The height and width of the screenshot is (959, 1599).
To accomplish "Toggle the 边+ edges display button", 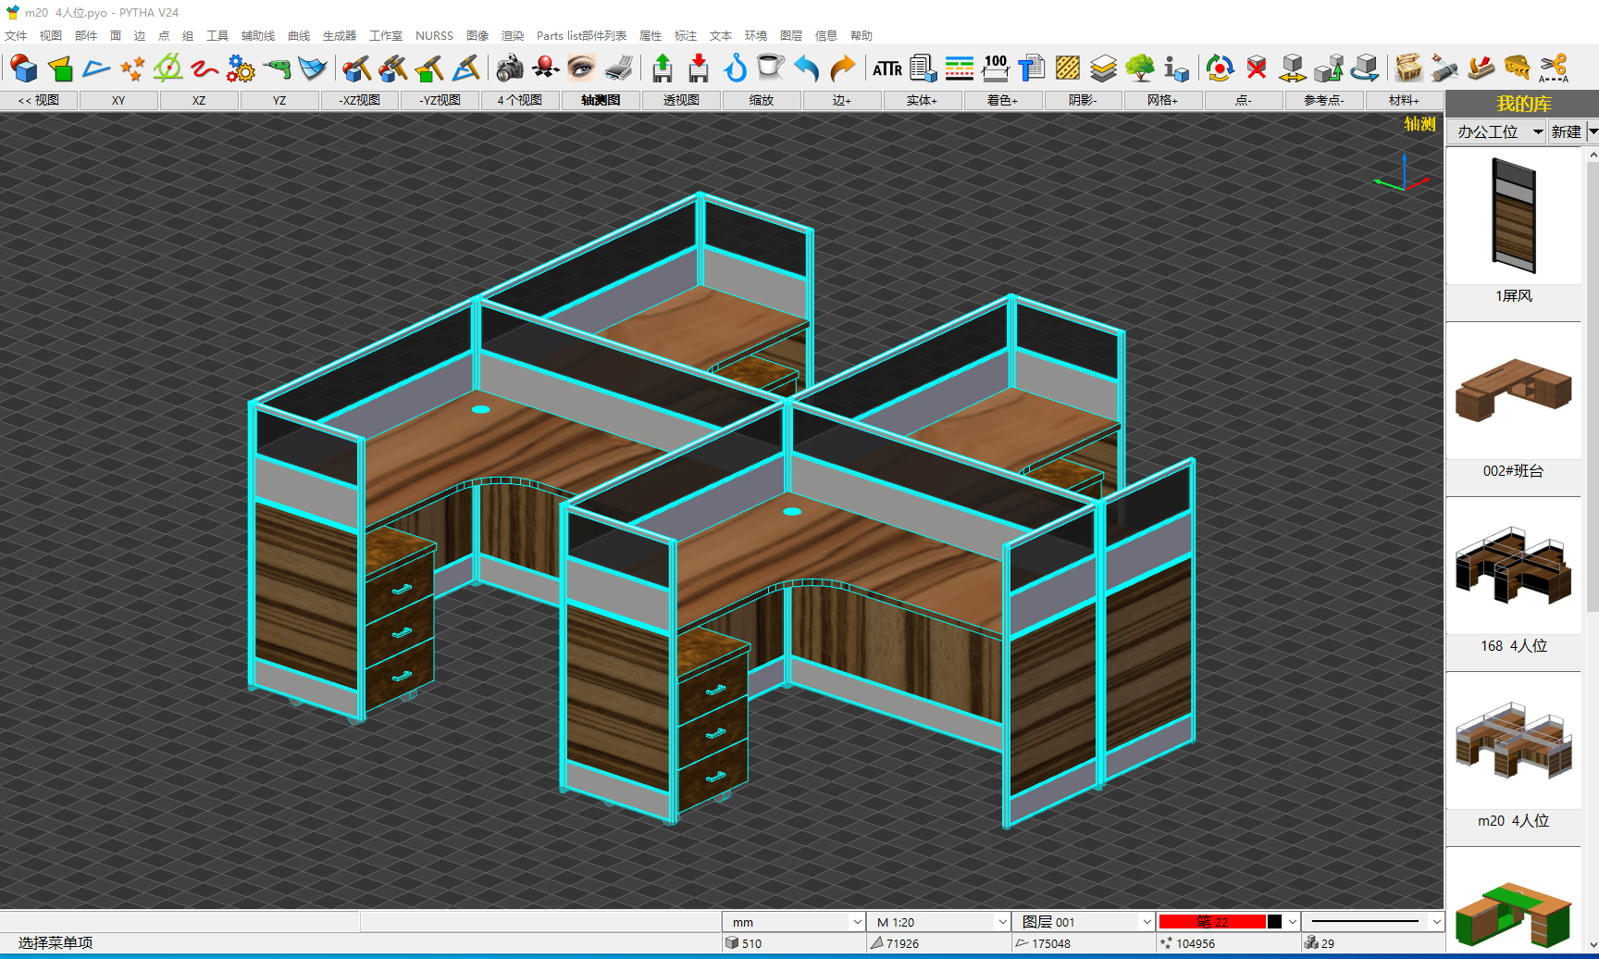I will [x=842, y=100].
